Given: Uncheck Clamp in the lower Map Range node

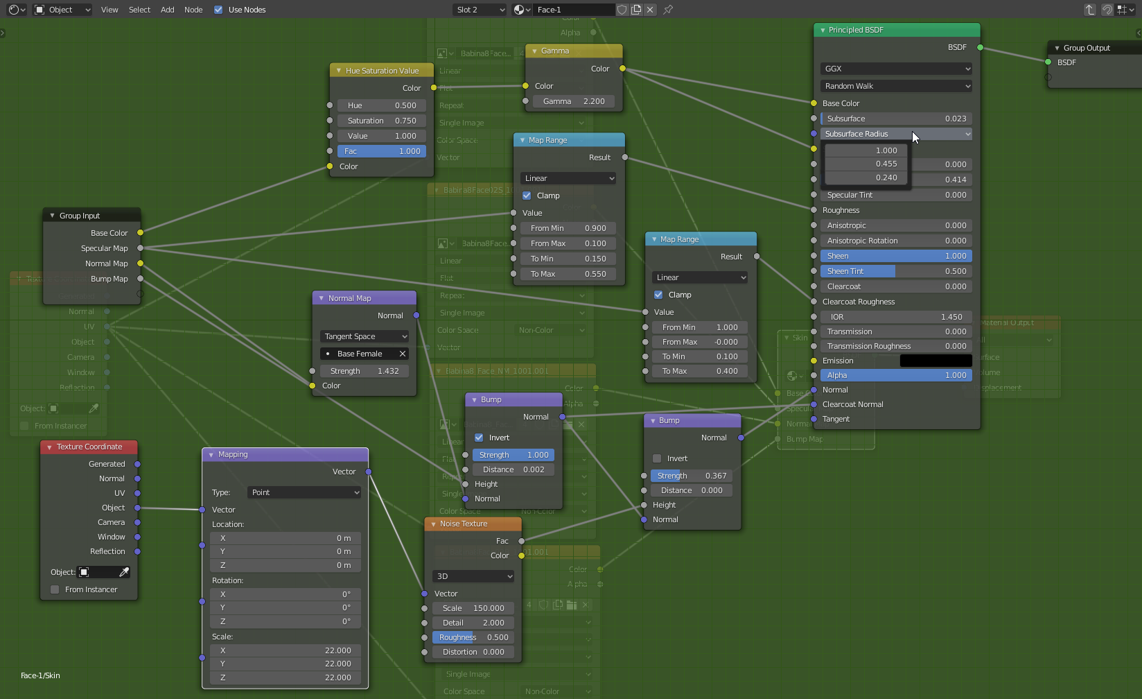Looking at the screenshot, I should 658,295.
